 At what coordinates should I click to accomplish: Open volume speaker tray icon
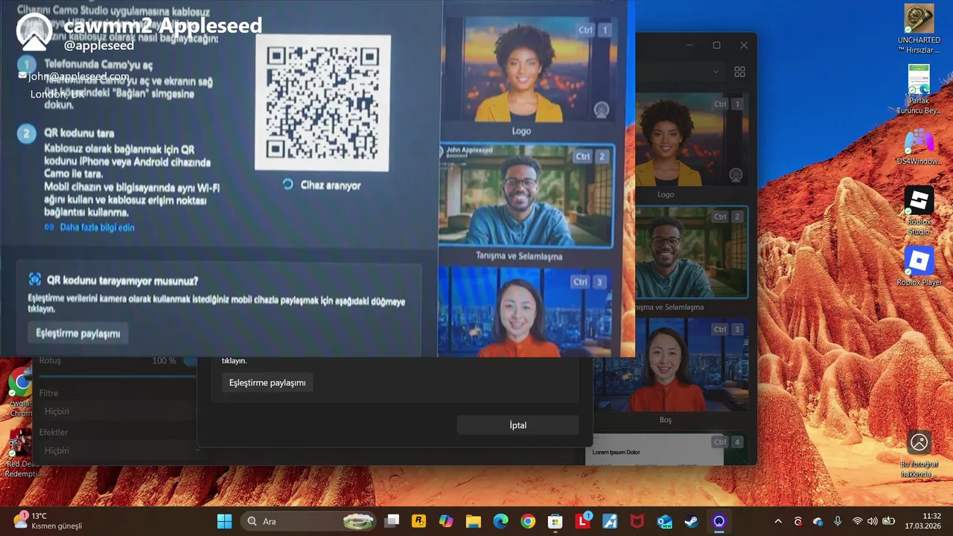pyautogui.click(x=872, y=521)
